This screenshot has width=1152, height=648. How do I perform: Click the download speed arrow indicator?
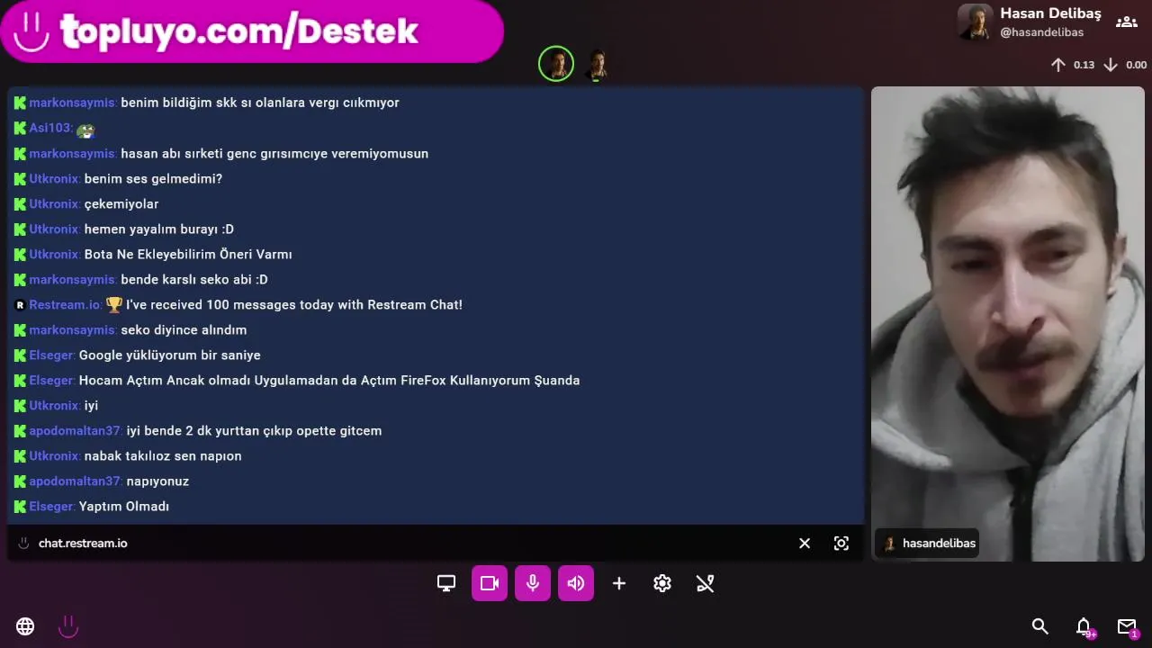point(1111,65)
